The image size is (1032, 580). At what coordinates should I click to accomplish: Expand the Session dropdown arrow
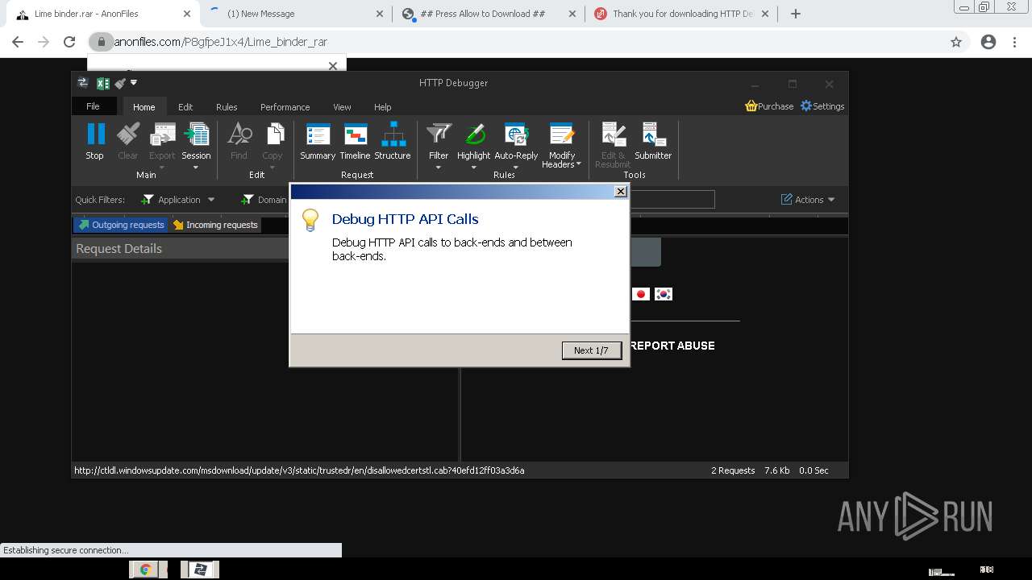point(196,168)
